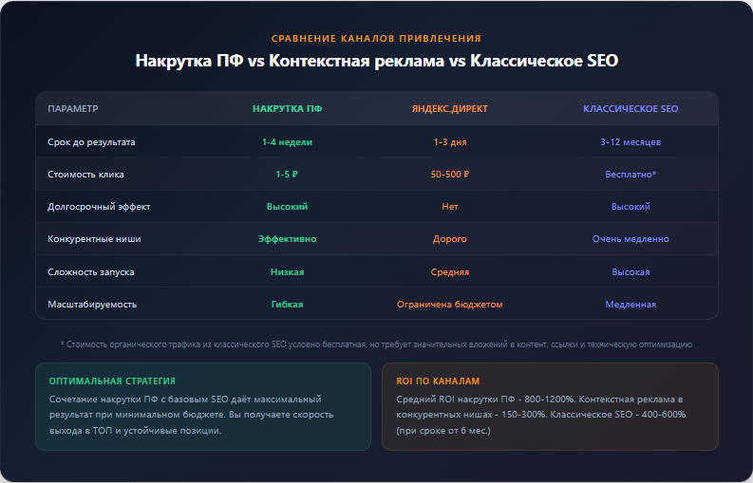
Task: Click the "1-4 недели" cell
Action: coord(287,142)
